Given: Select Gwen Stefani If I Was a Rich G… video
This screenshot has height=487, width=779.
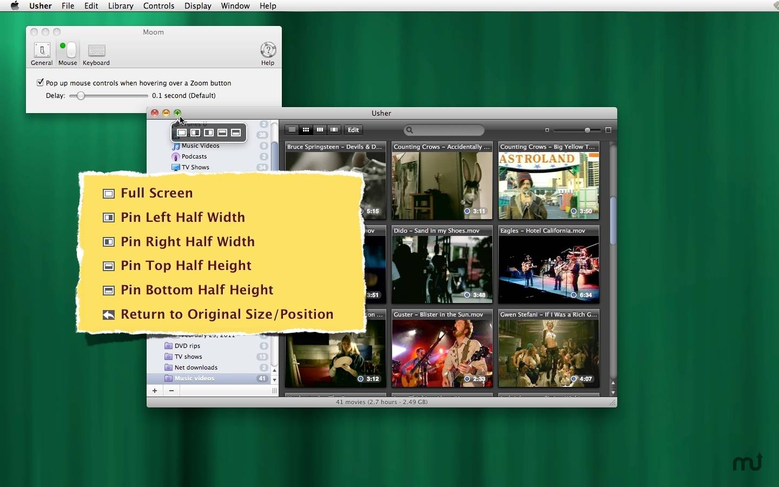Looking at the screenshot, I should click(549, 348).
